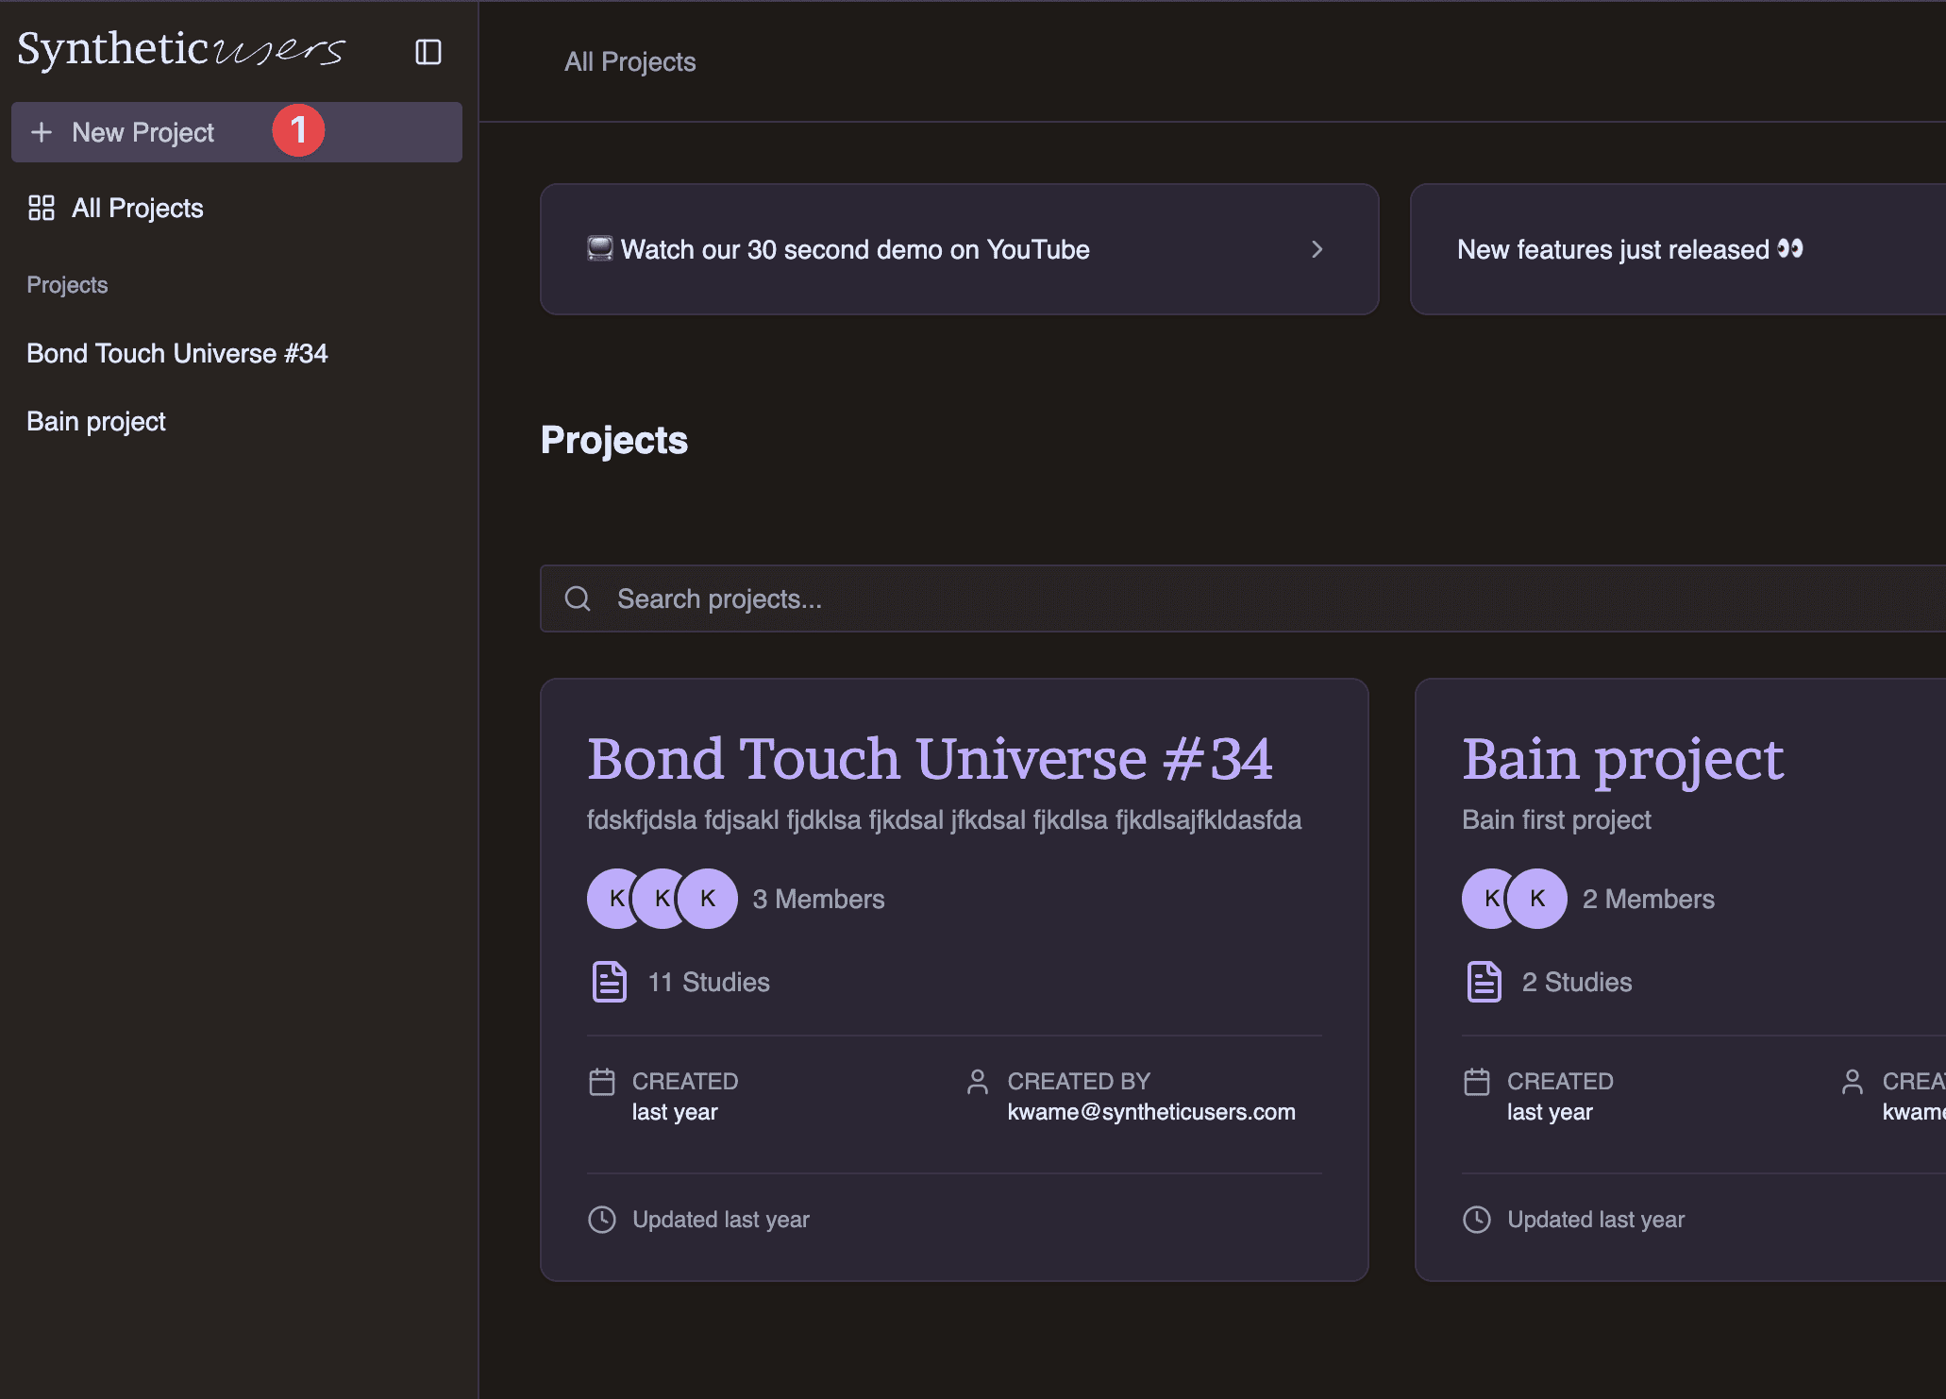Open Bain project in sidebar
The image size is (1946, 1399).
click(96, 421)
